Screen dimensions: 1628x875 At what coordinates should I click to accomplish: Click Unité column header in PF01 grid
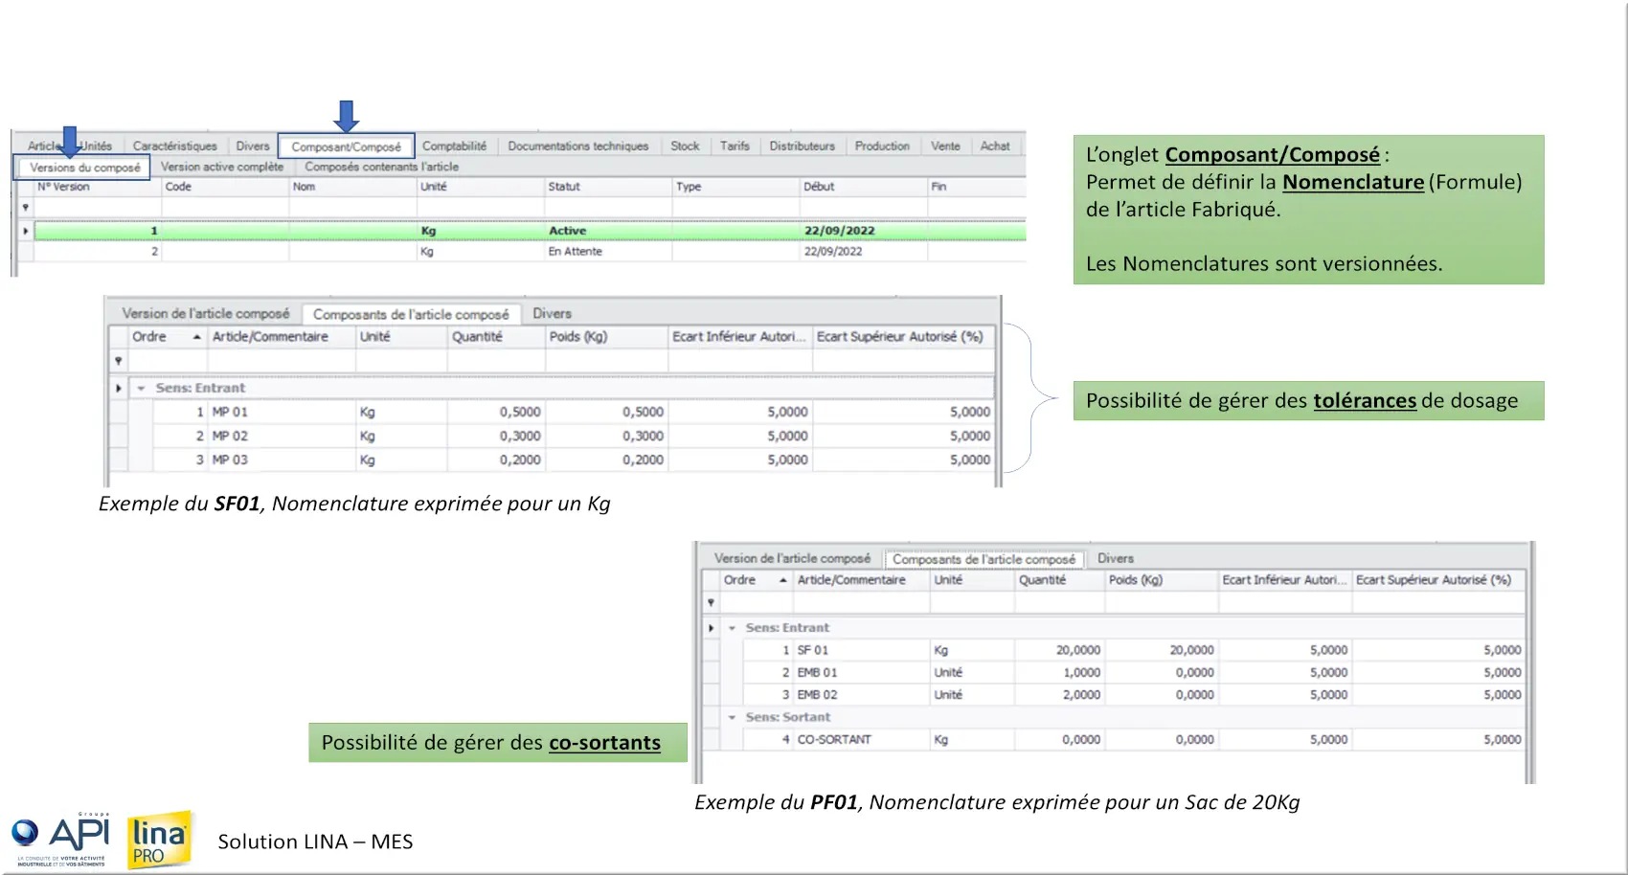pyautogui.click(x=972, y=580)
